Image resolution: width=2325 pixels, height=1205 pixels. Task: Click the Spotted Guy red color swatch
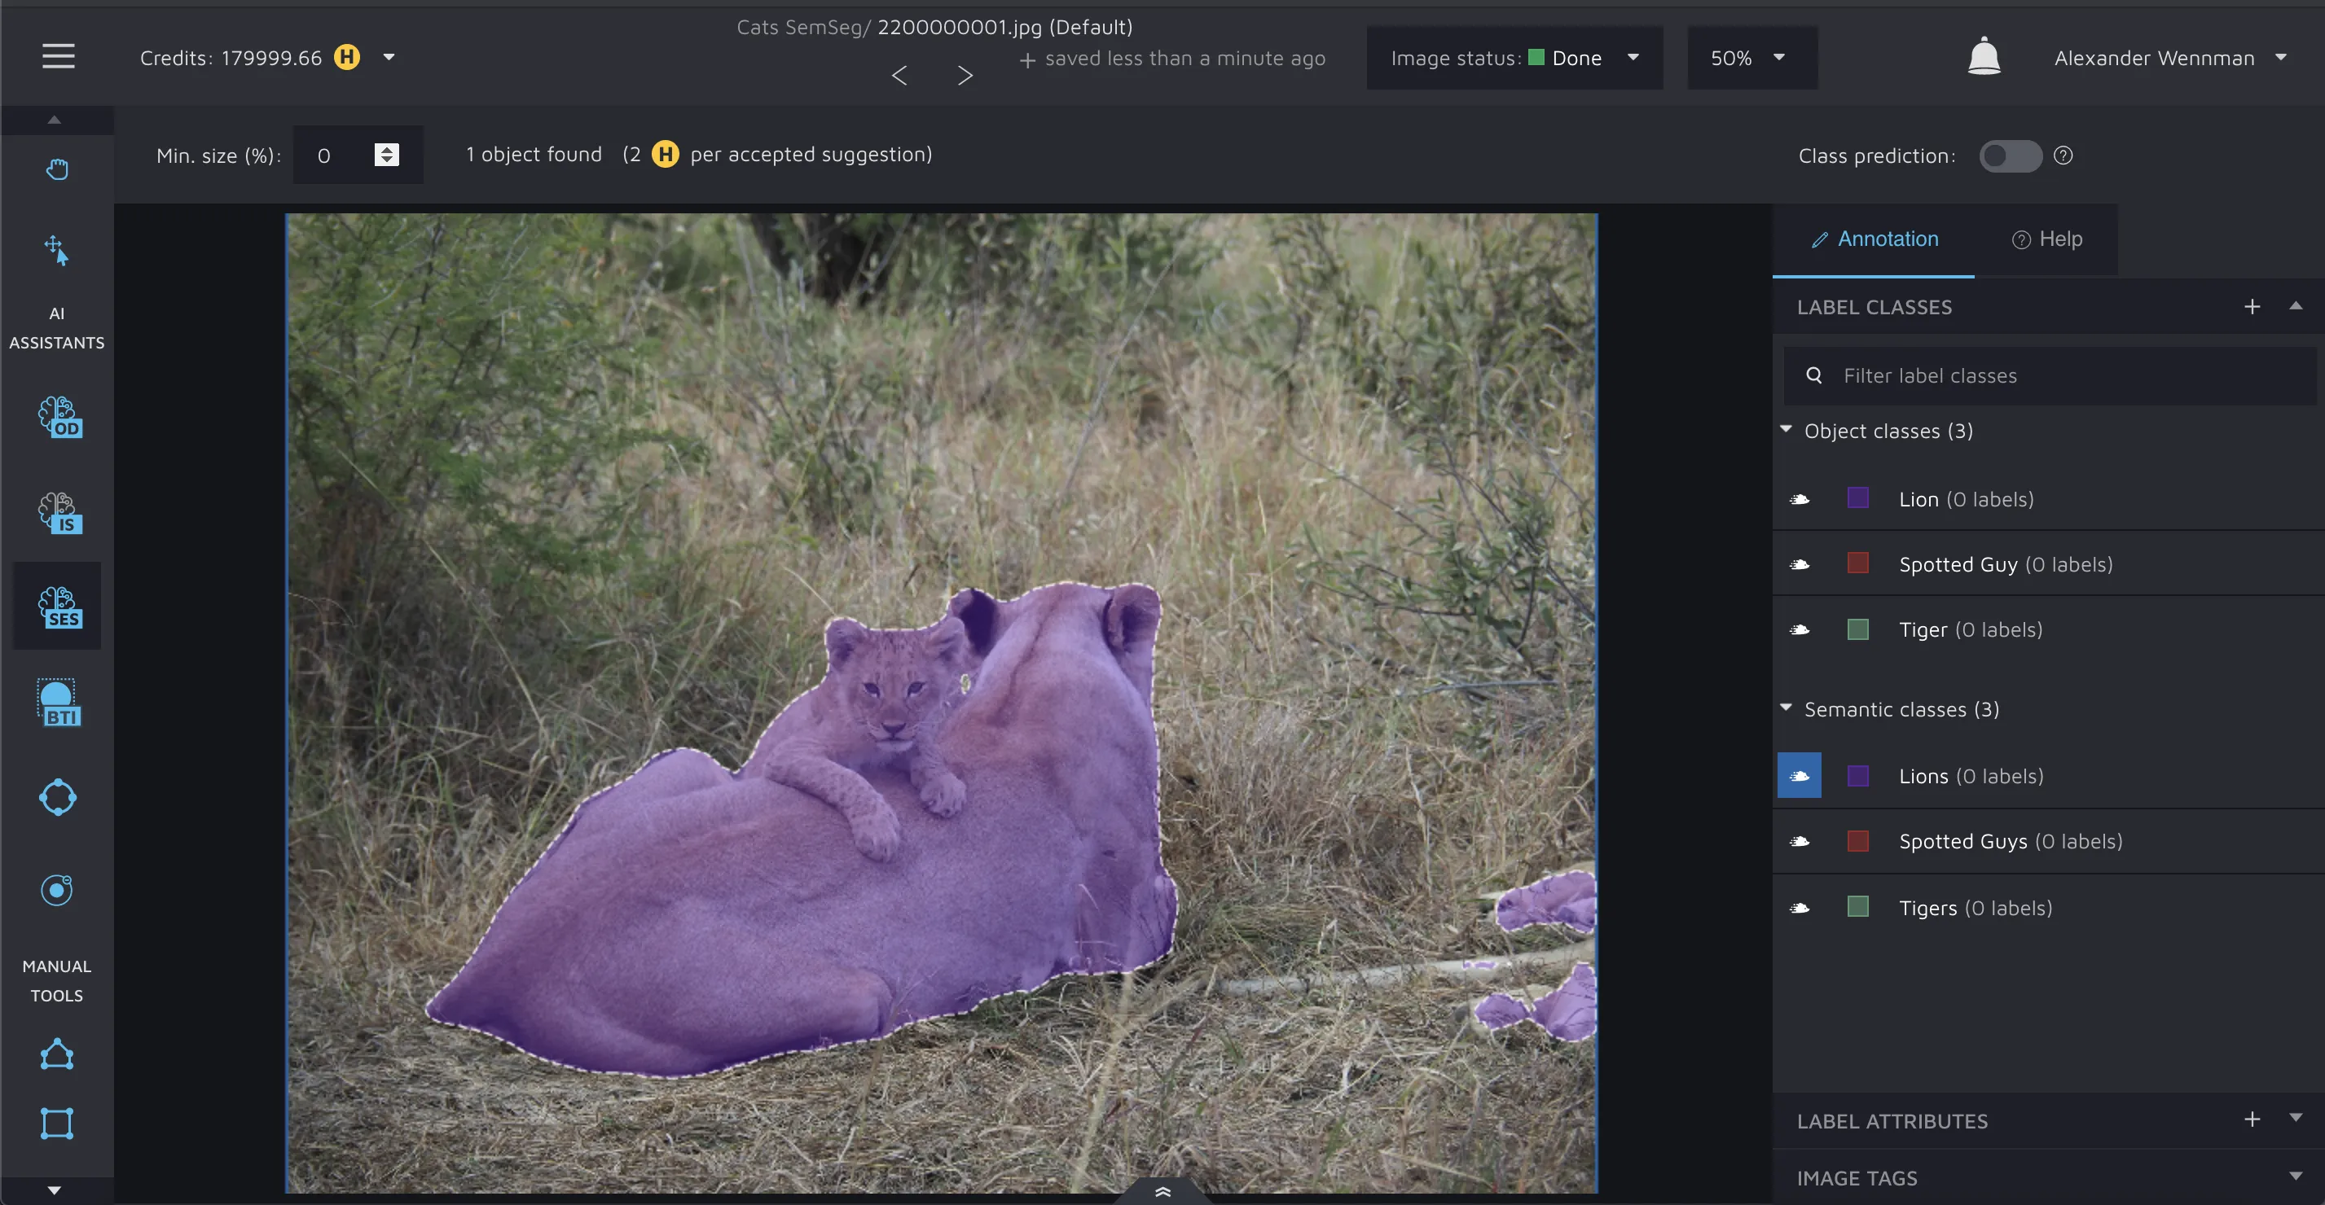[1857, 563]
